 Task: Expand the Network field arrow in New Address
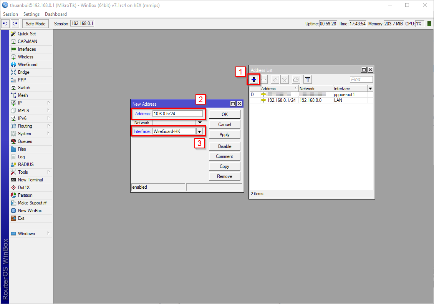tap(200, 123)
